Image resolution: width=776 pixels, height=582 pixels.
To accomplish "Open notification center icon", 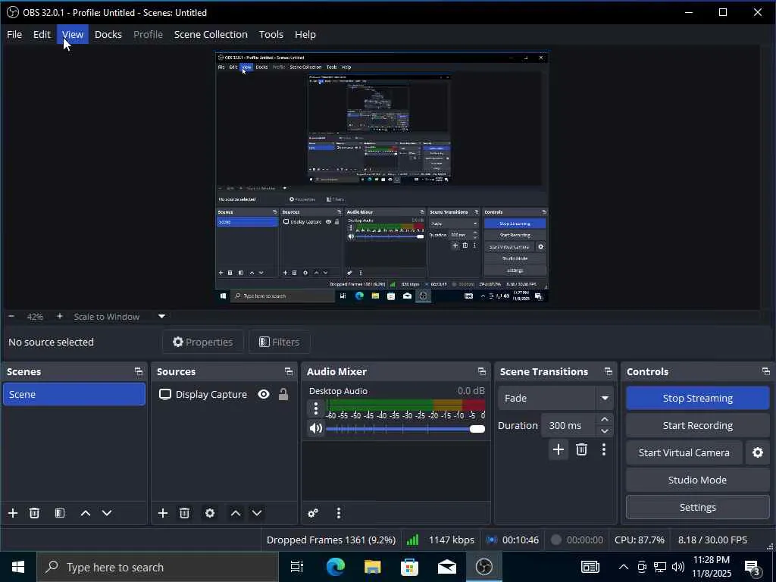I will click(x=753, y=568).
